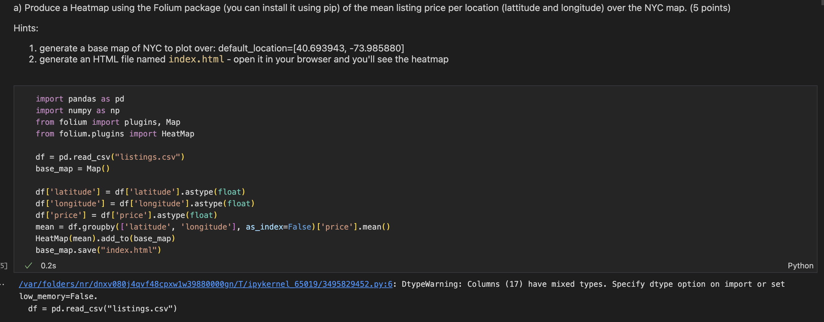Select the 'a) Produce a Heatmap' question text
This screenshot has height=322, width=824.
click(x=372, y=8)
